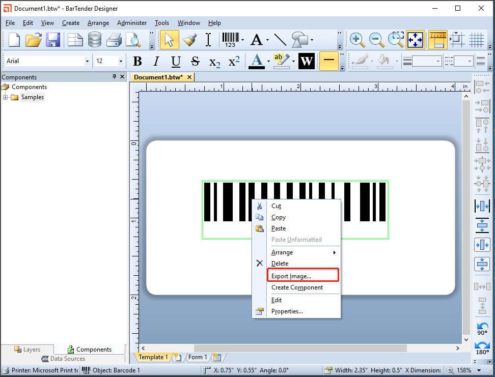The width and height of the screenshot is (495, 377).
Task: Zoom out with the minus magnifier
Action: (x=377, y=40)
